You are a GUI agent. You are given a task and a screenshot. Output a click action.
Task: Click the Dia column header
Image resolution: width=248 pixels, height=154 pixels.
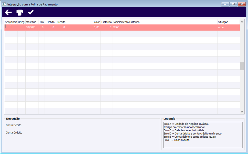point(41,22)
